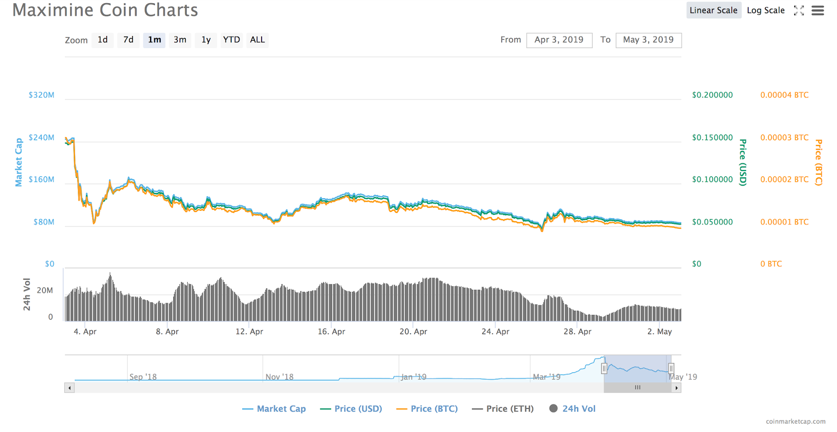
Task: Click the 0.00002 BTC axis label
Action: tap(785, 179)
